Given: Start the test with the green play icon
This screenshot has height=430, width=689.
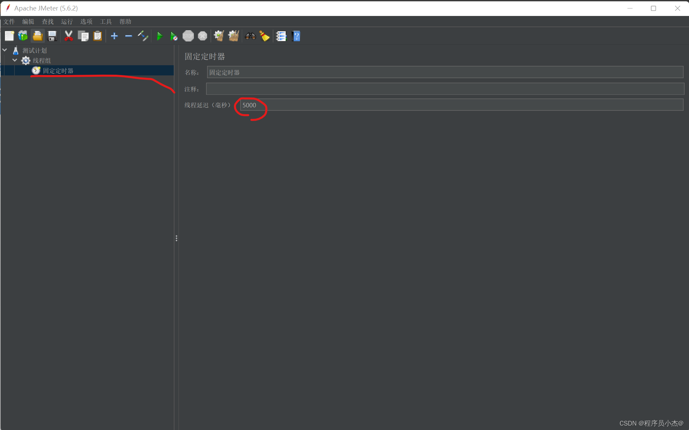Looking at the screenshot, I should [x=159, y=36].
